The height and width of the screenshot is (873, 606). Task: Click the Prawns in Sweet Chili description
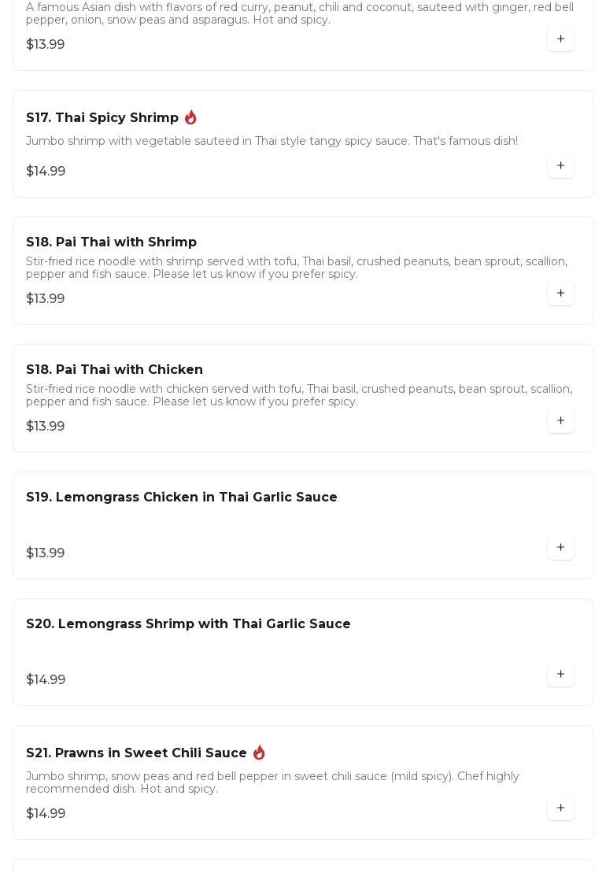pos(272,782)
